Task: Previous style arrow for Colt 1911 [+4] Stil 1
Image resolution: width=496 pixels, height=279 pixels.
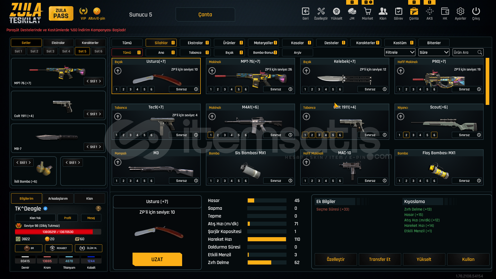Action: pyautogui.click(x=88, y=114)
